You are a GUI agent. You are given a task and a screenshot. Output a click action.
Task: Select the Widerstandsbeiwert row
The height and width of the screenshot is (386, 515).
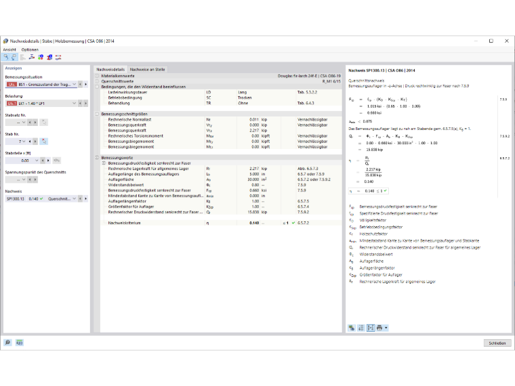point(221,185)
